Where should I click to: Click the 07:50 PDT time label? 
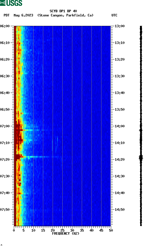click(x=5, y=210)
